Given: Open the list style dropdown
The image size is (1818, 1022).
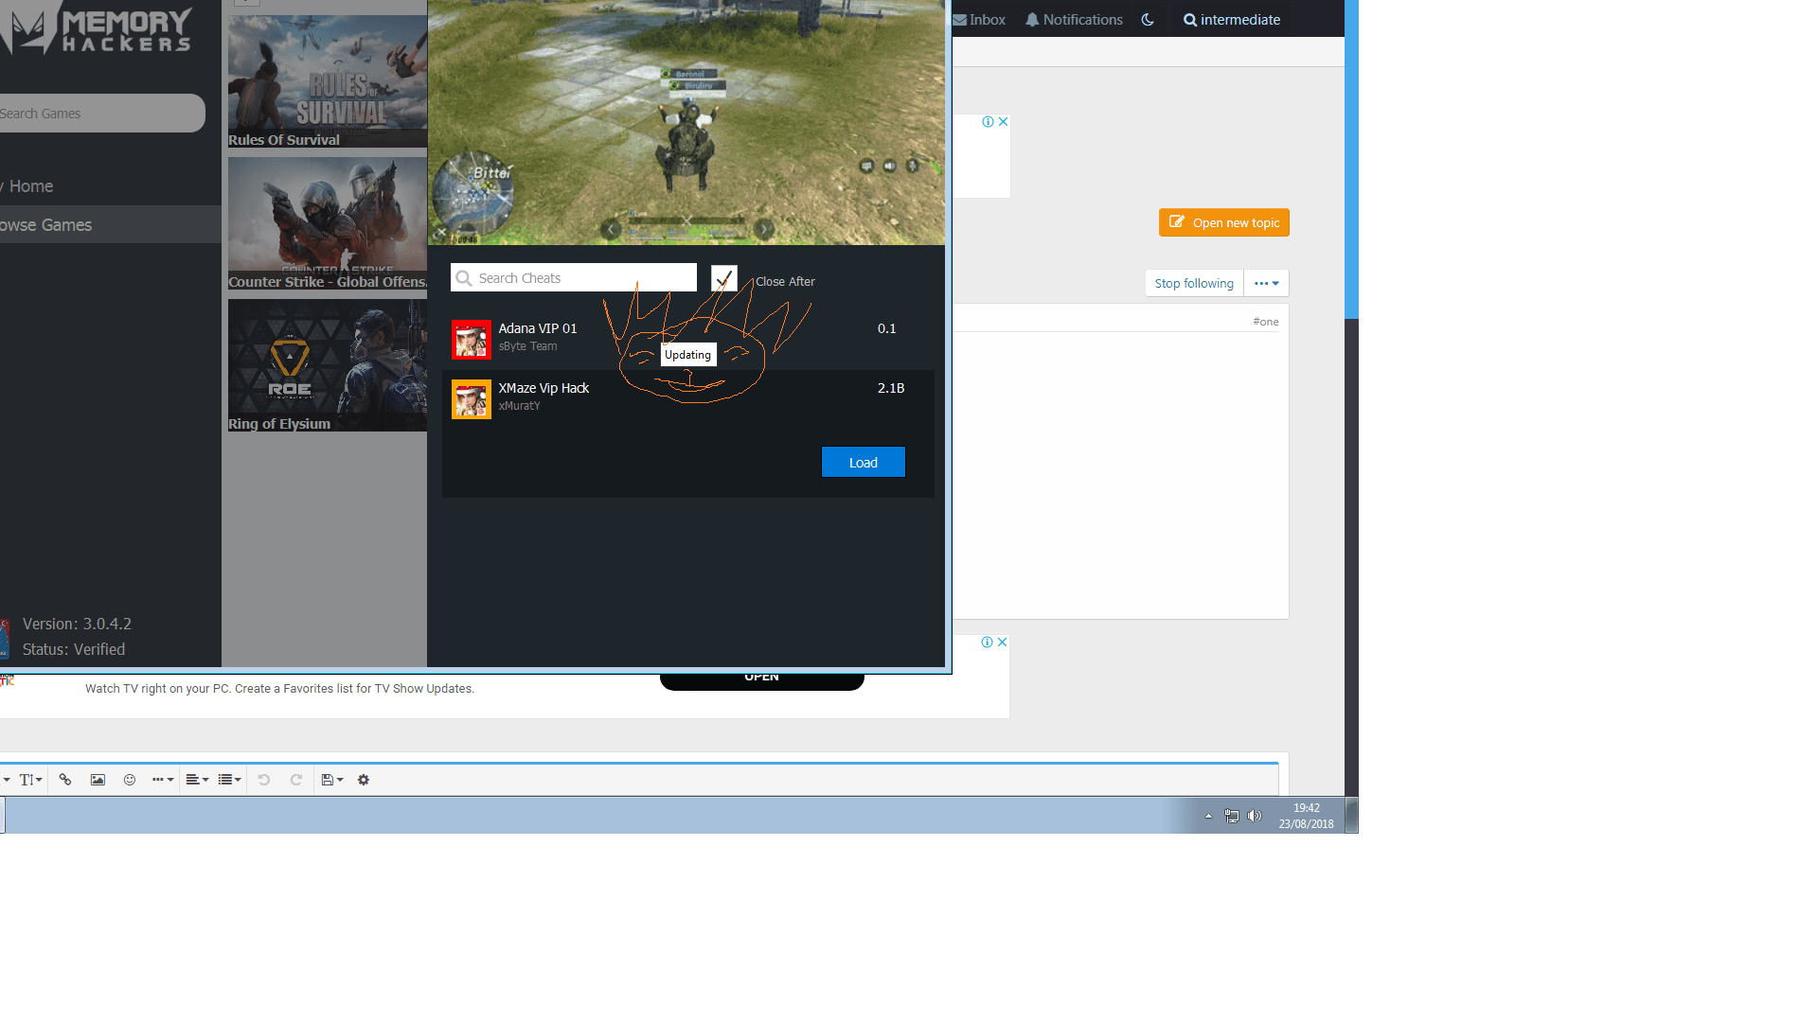Looking at the screenshot, I should pos(229,780).
